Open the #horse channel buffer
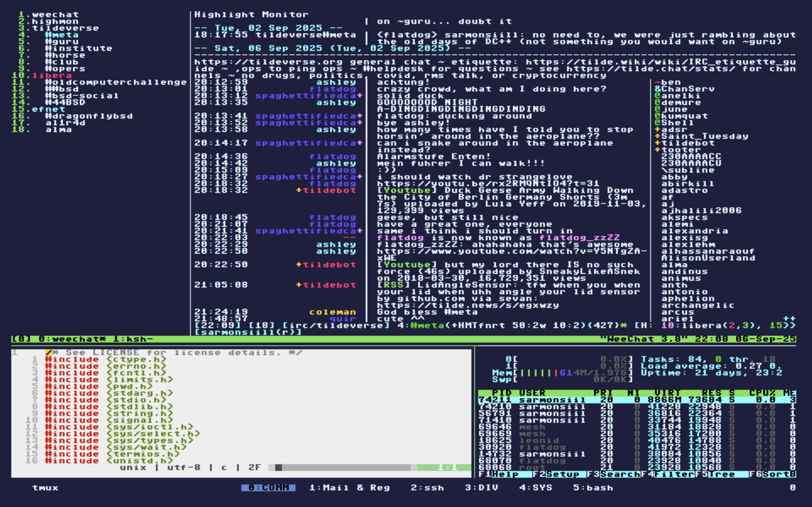The image size is (812, 507). [x=65, y=55]
